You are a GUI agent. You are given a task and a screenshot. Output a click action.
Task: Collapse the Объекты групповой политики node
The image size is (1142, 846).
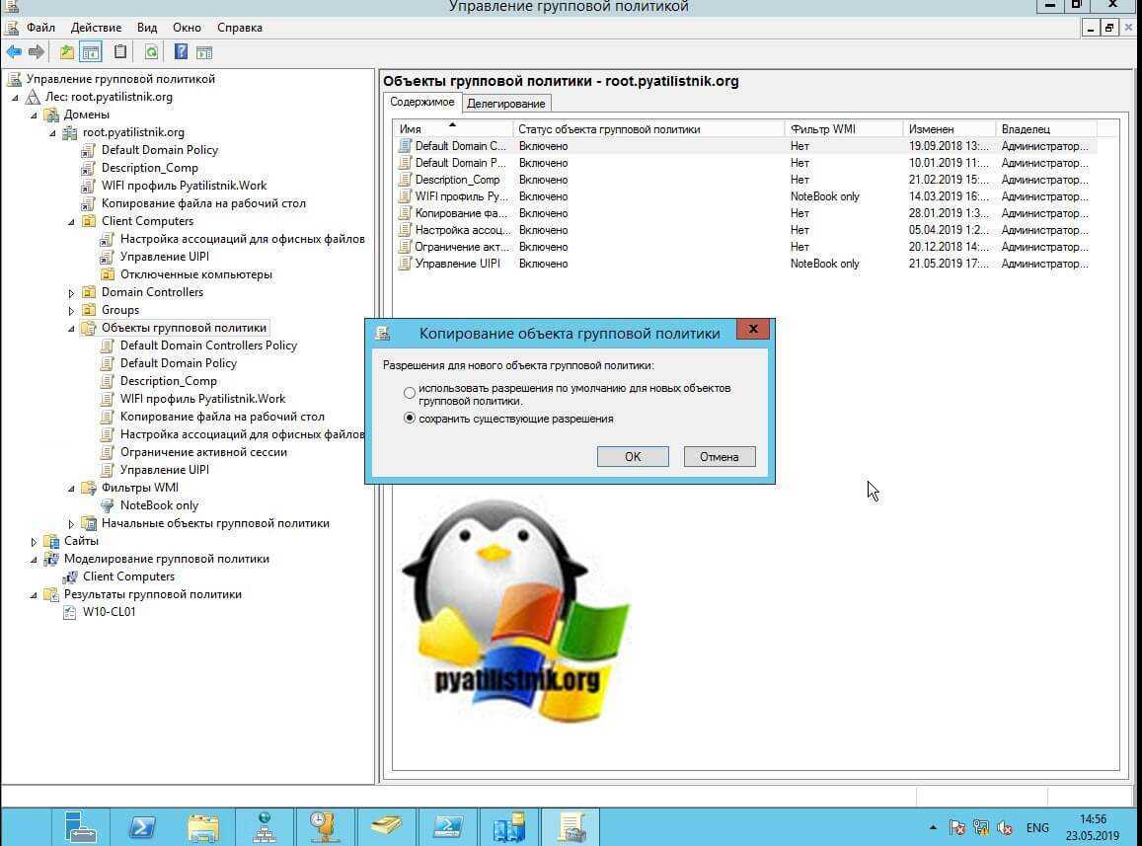click(x=71, y=329)
